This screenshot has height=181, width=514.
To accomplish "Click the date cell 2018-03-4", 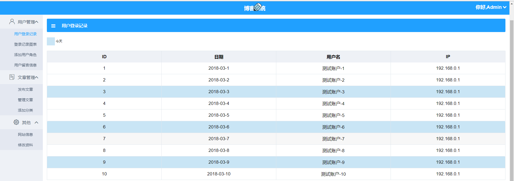I will click(219, 103).
